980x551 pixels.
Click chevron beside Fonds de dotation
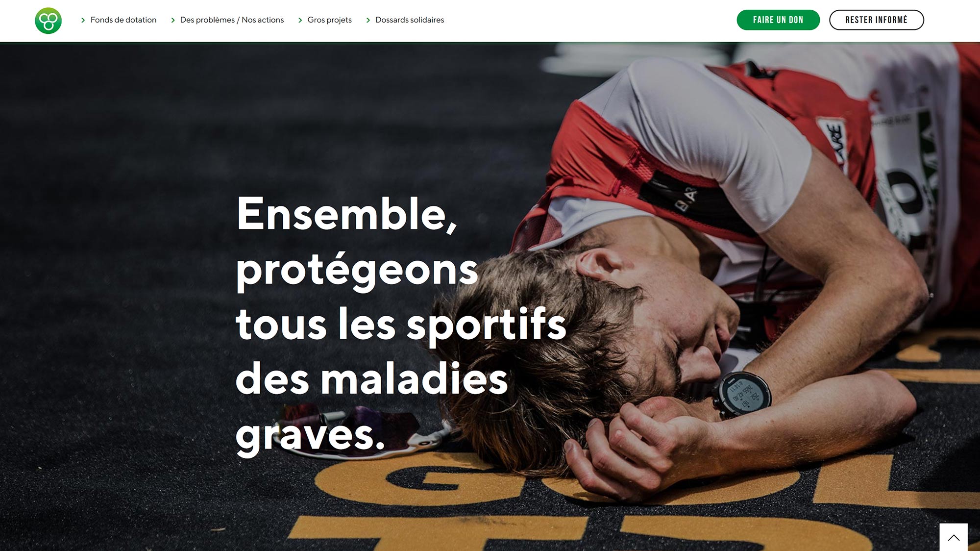[83, 20]
